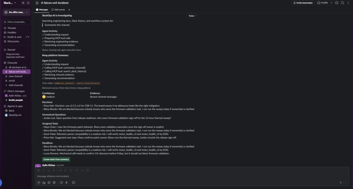Image resolution: width=353 pixels, height=189 pixels.
Task: Open the sidebar settings gear icon
Action: point(23,3)
